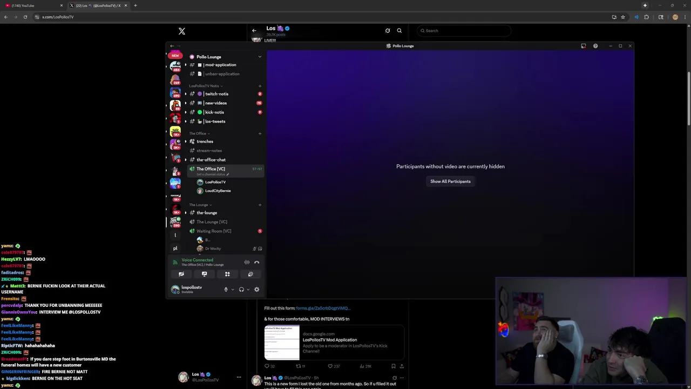Focus the X Search input field
Screen dimensions: 691x389
pos(464,31)
